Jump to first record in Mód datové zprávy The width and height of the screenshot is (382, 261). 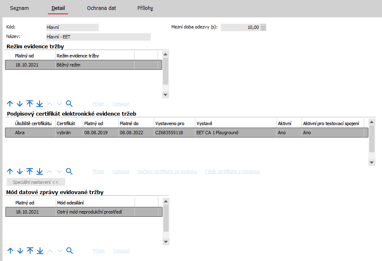(x=30, y=251)
